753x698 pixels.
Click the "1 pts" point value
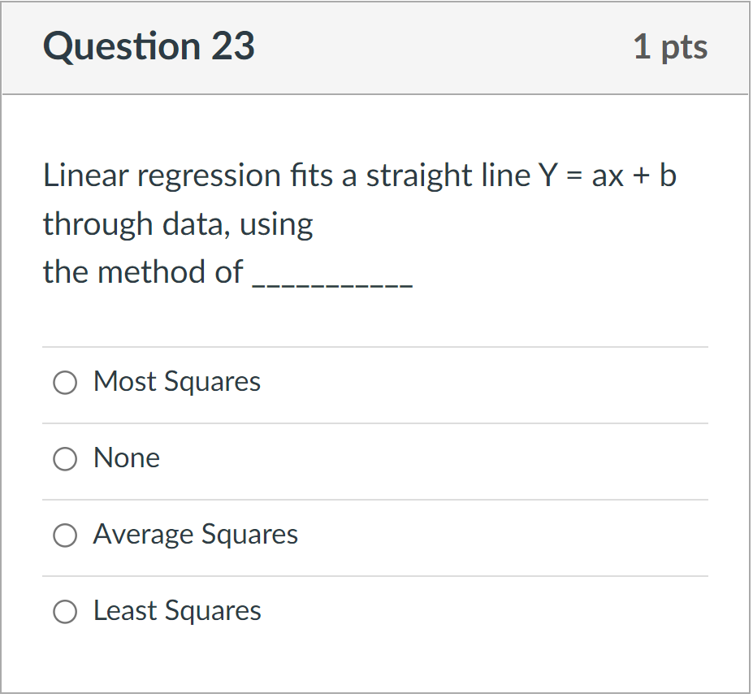click(670, 47)
